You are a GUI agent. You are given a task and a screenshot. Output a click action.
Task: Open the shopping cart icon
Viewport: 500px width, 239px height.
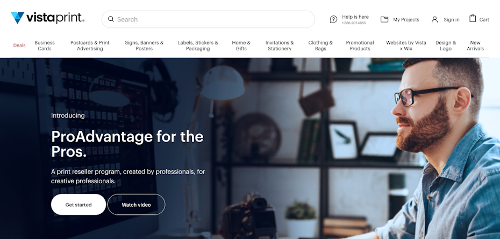pyautogui.click(x=472, y=18)
